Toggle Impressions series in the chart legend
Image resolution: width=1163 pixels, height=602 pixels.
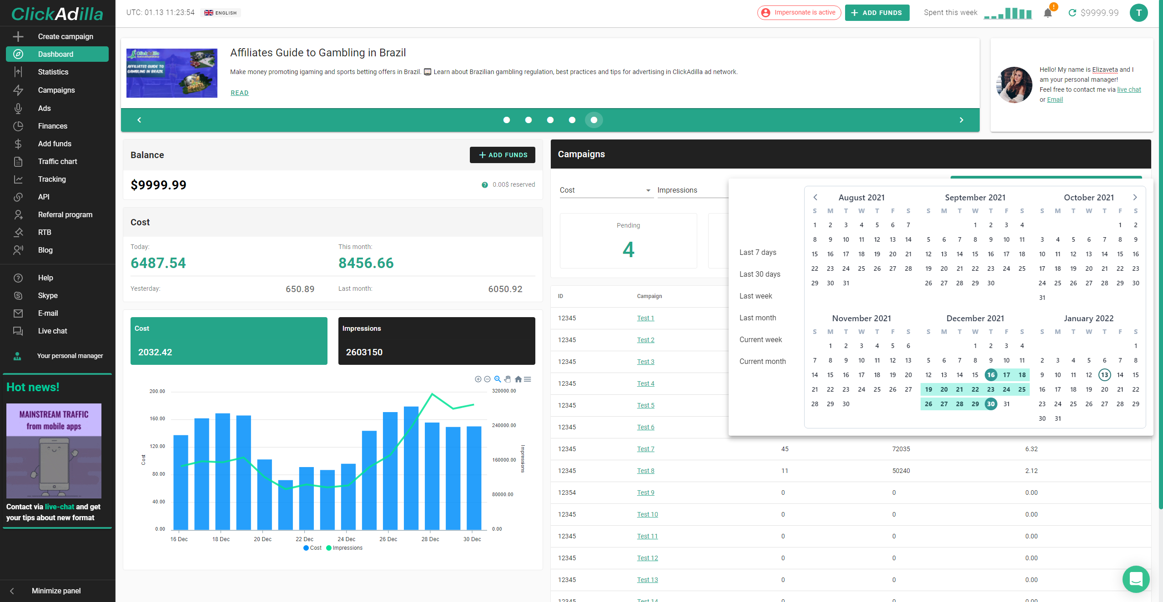(345, 548)
